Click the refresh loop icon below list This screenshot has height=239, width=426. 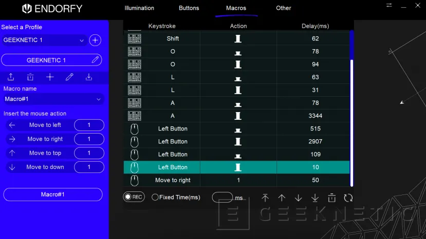pyautogui.click(x=348, y=198)
